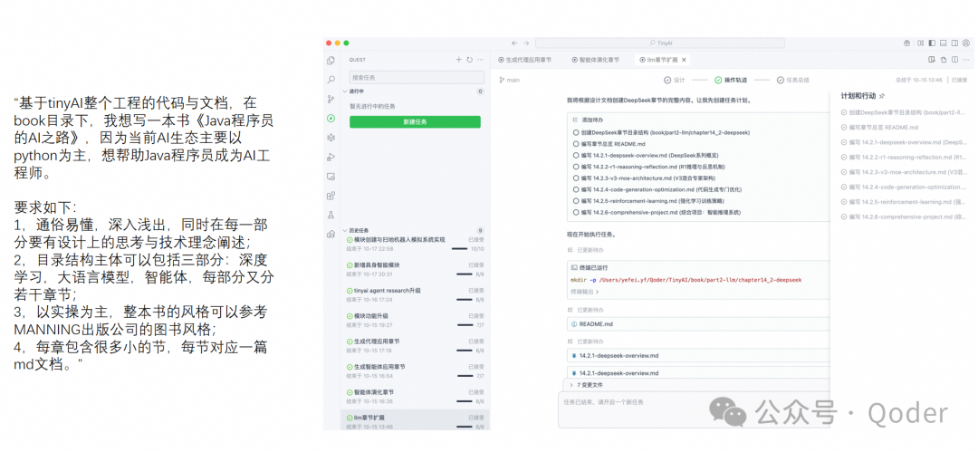Open history task 生成智能体应用章节
Screen dimensions: 978x452
tap(416, 370)
